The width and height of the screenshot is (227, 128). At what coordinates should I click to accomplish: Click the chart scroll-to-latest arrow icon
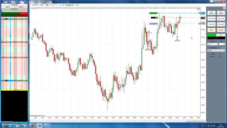coord(198,9)
